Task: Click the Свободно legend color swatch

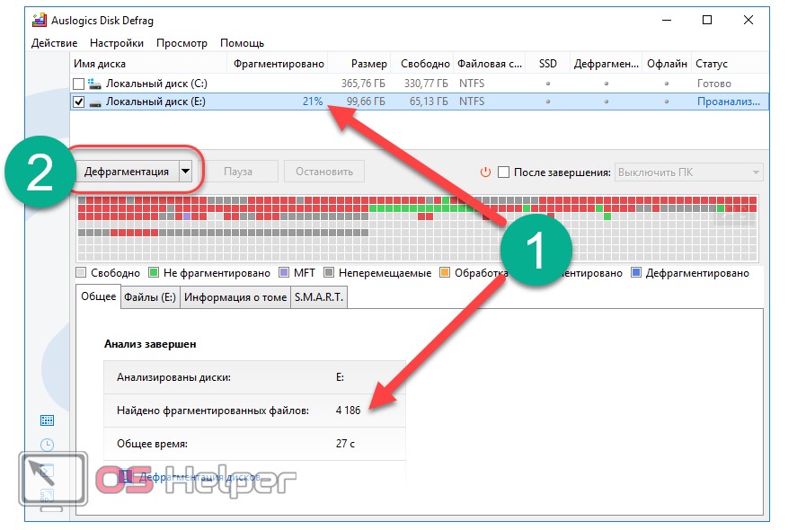Action: click(x=81, y=273)
